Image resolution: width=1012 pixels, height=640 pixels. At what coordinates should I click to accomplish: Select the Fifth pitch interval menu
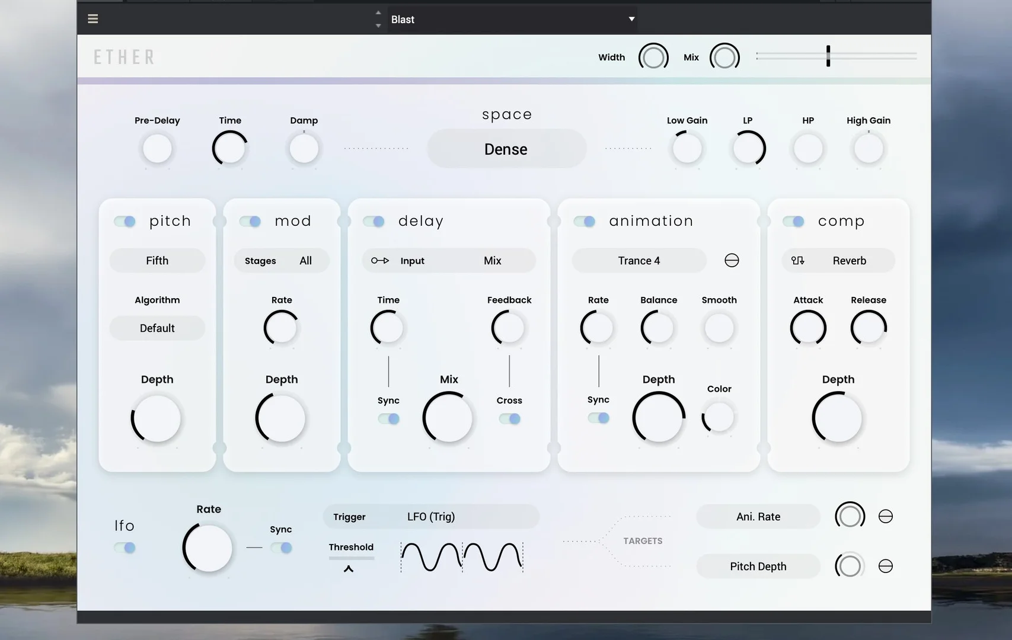click(157, 261)
